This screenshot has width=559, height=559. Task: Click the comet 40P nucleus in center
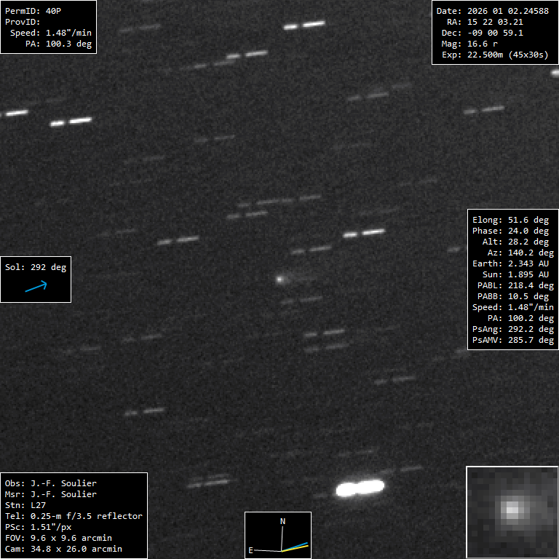coord(279,278)
